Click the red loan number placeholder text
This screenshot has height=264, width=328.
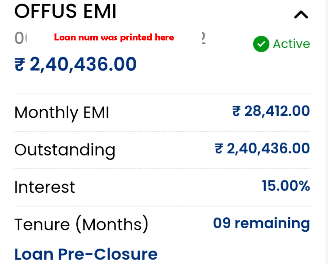tap(114, 38)
